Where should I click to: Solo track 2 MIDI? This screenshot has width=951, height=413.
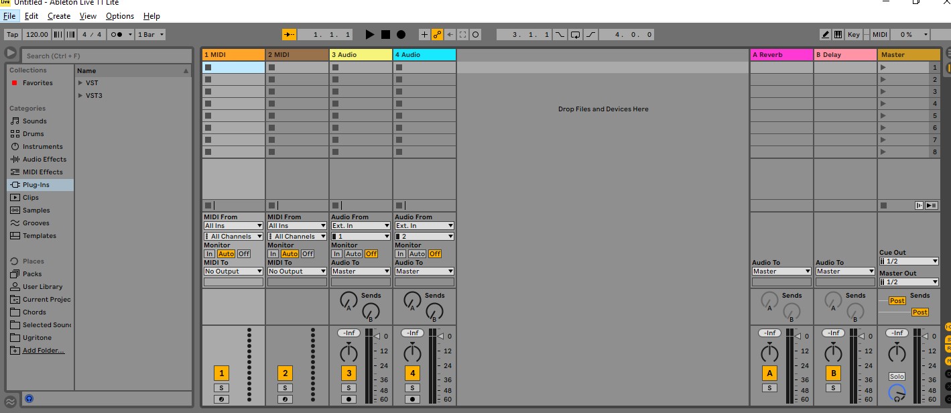(x=285, y=388)
